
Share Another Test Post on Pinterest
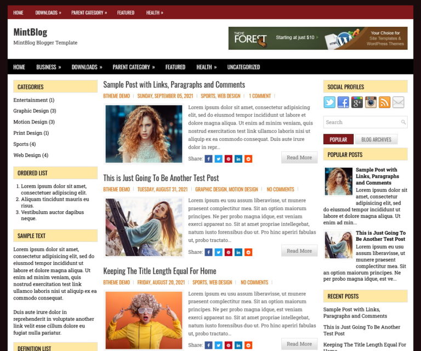click(x=229, y=252)
